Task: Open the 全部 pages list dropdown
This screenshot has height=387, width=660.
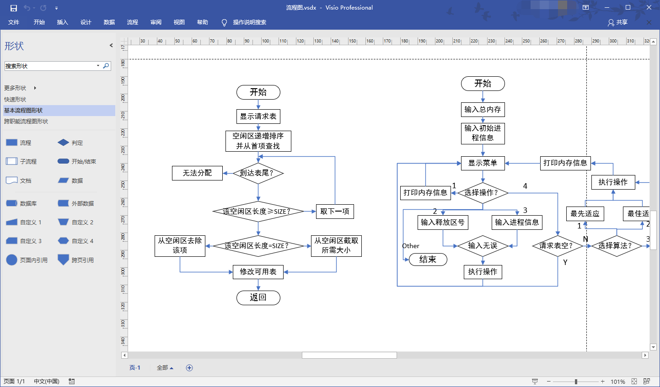Action: [165, 368]
